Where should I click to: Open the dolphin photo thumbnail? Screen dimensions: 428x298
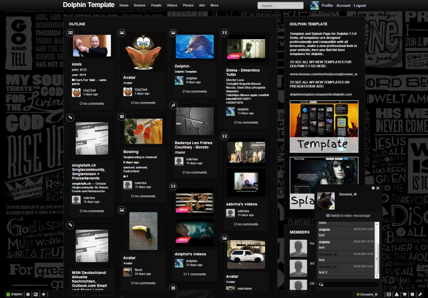pyautogui.click(x=194, y=46)
